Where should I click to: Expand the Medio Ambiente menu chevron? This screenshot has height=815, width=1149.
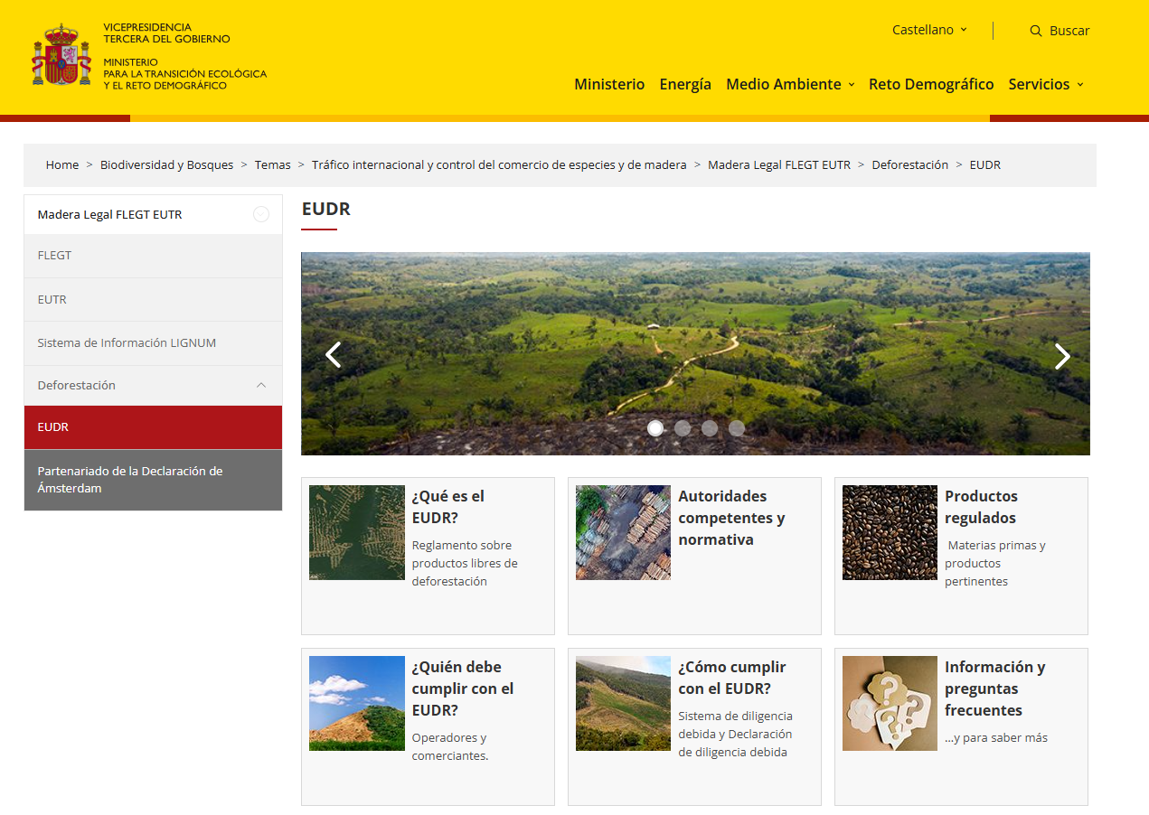click(851, 84)
